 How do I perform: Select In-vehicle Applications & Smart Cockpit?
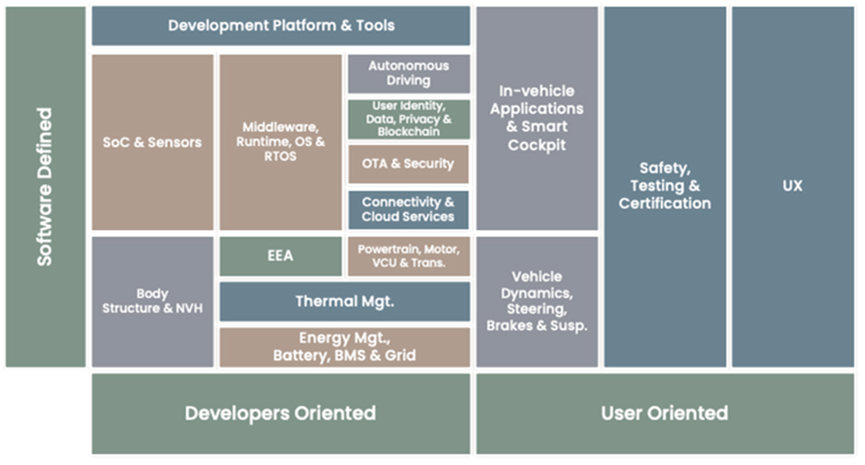click(537, 117)
